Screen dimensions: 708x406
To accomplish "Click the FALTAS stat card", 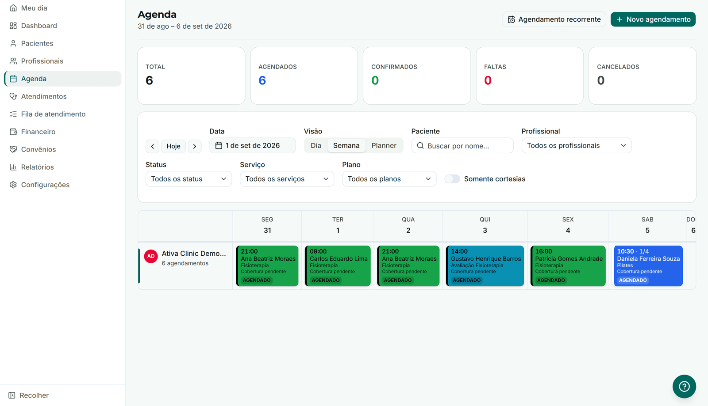I will [530, 76].
